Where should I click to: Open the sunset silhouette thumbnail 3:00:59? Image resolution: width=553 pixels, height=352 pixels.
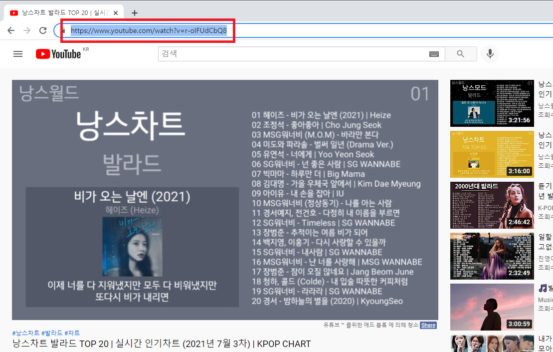[492, 307]
